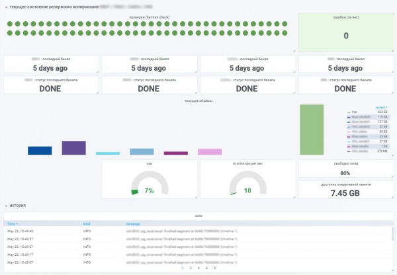Click the 'level' column header
Viewport: 397px width, 275px height.
coord(86,224)
